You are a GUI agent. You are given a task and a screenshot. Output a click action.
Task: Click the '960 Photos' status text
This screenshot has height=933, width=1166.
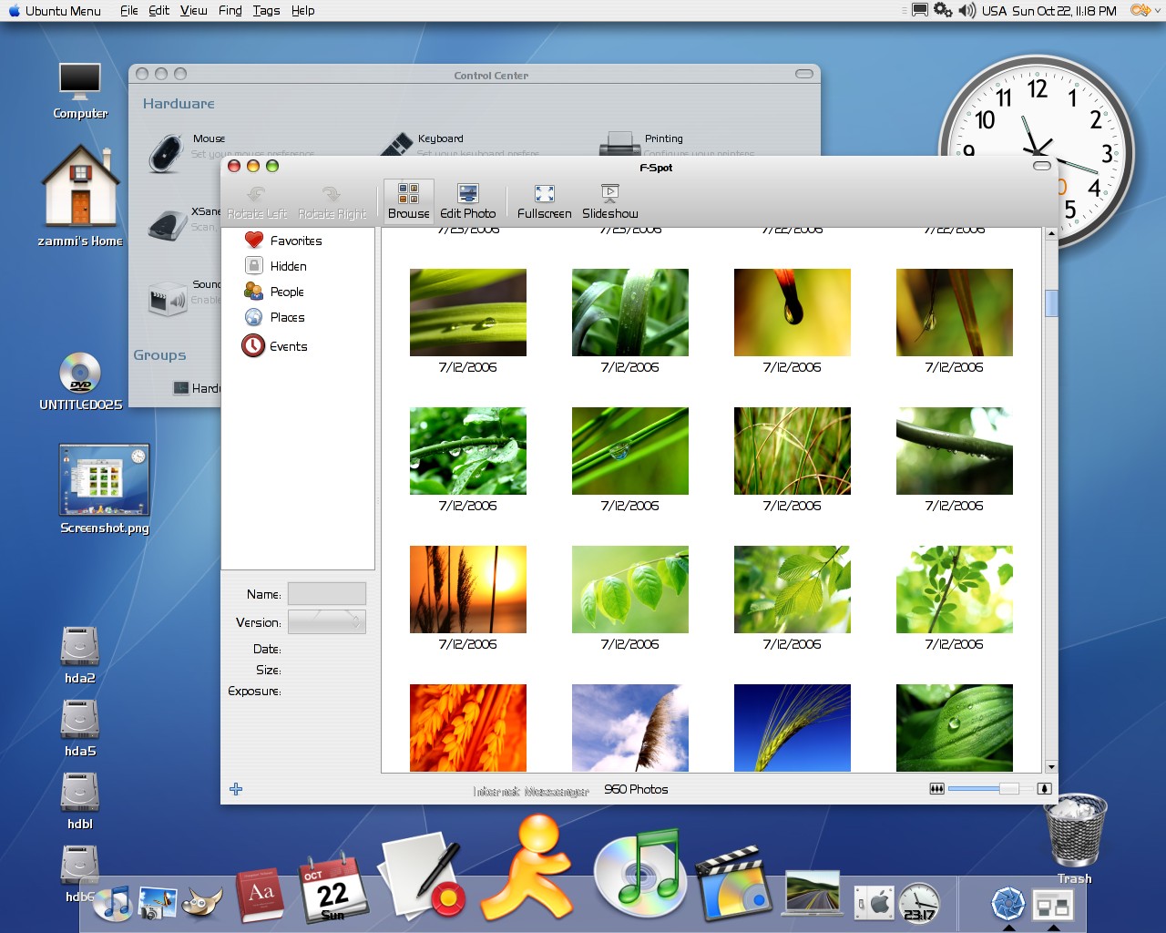636,789
